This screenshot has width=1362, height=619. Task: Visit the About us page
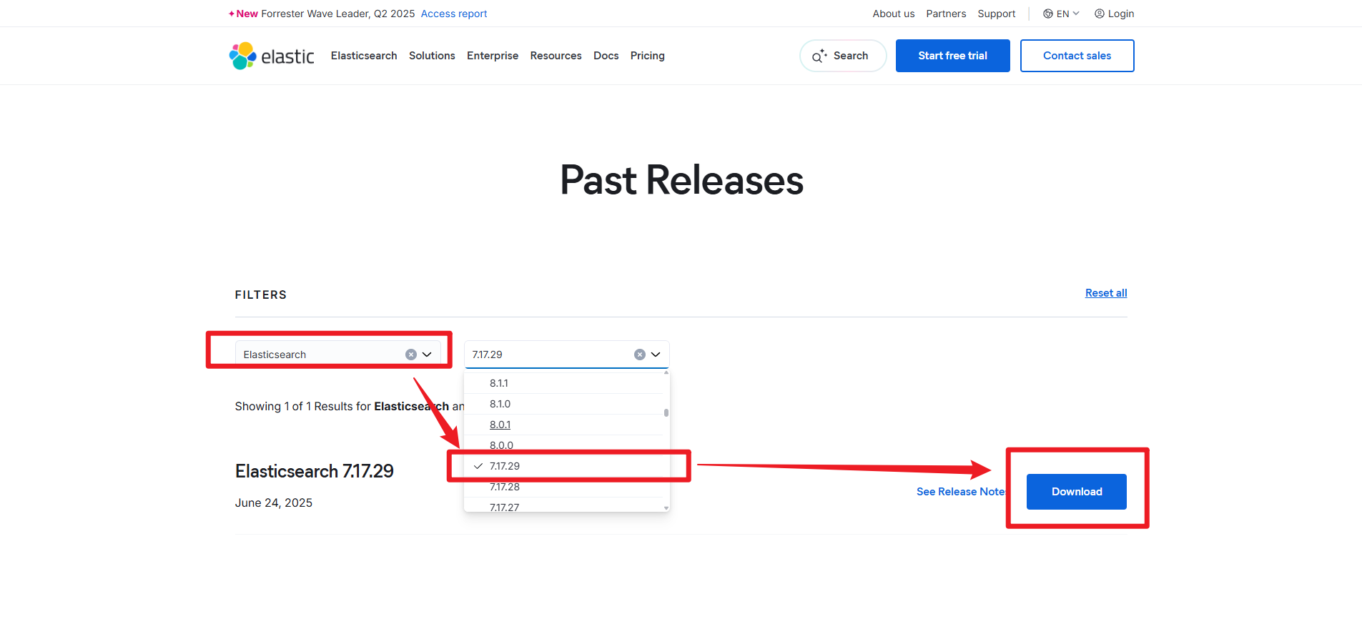click(894, 14)
